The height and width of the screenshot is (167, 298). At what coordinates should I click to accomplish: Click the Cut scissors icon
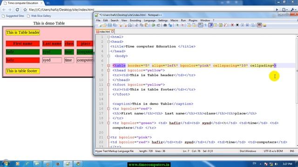pos(136,25)
